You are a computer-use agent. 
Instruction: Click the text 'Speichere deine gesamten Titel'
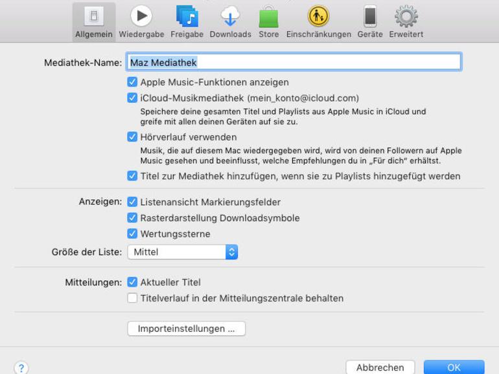(200, 111)
